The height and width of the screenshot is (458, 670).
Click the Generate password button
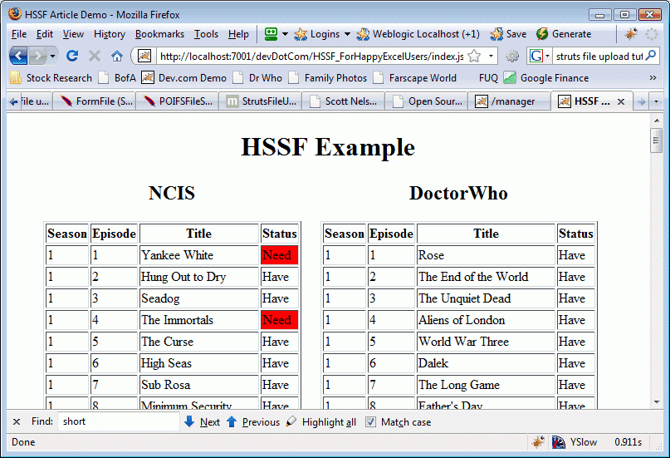564,34
